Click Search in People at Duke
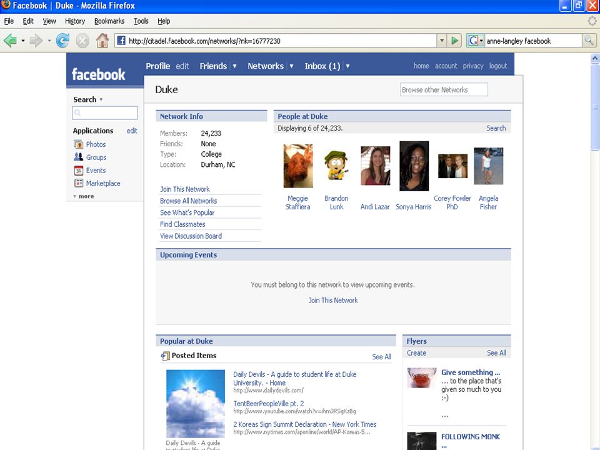The width and height of the screenshot is (600, 450). [496, 128]
